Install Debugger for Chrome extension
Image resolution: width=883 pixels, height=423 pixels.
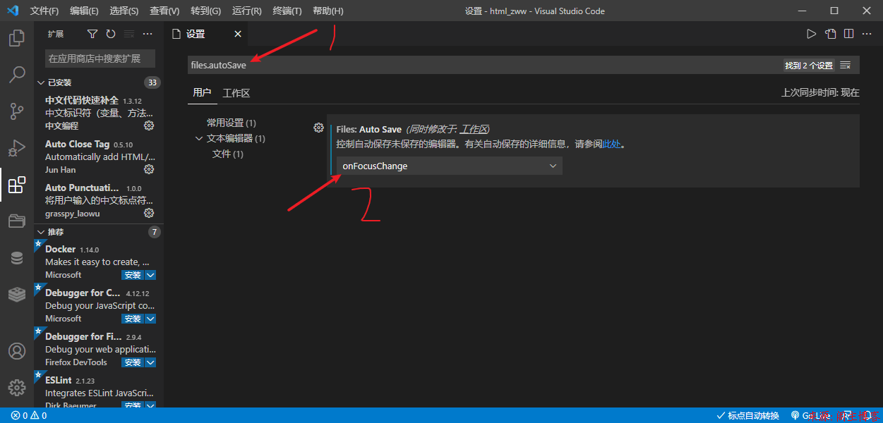pyautogui.click(x=133, y=319)
